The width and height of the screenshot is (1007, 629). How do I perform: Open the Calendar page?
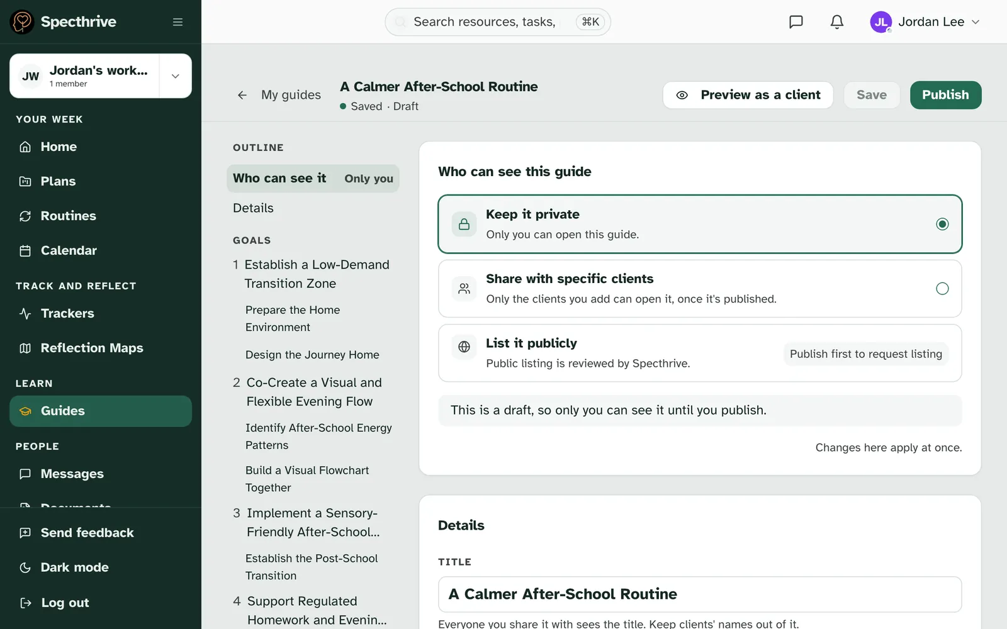click(x=101, y=250)
